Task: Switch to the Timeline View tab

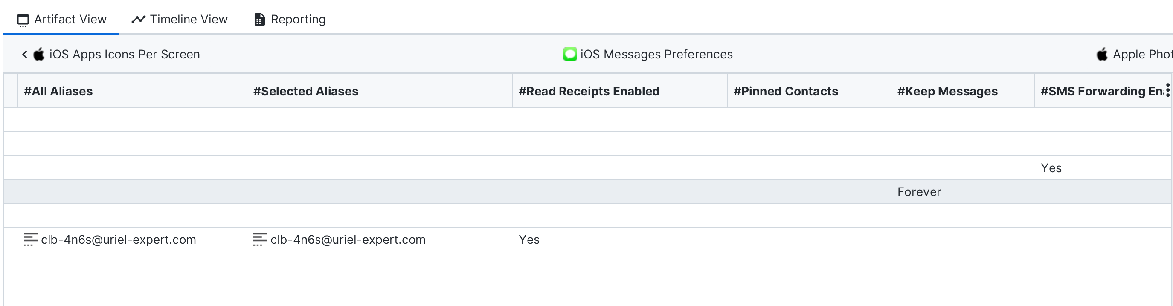Action: click(189, 20)
